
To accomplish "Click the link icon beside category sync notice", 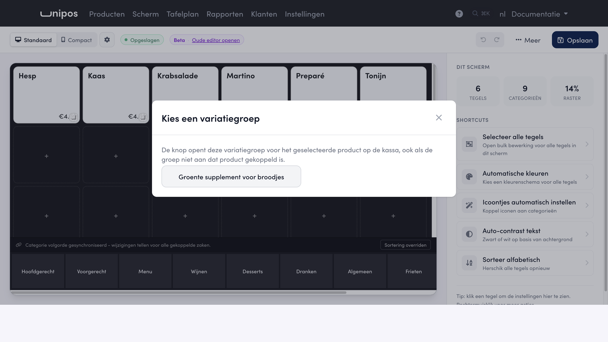I will point(19,245).
